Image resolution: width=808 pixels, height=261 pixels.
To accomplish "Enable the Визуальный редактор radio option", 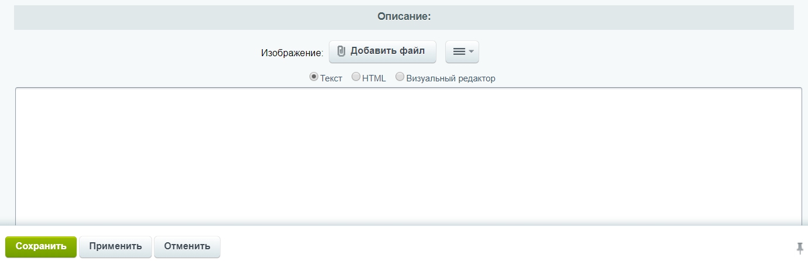I will tap(400, 77).
